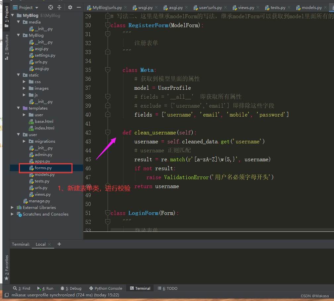Select the Local terminal tab
334x301 pixels.
[40, 244]
